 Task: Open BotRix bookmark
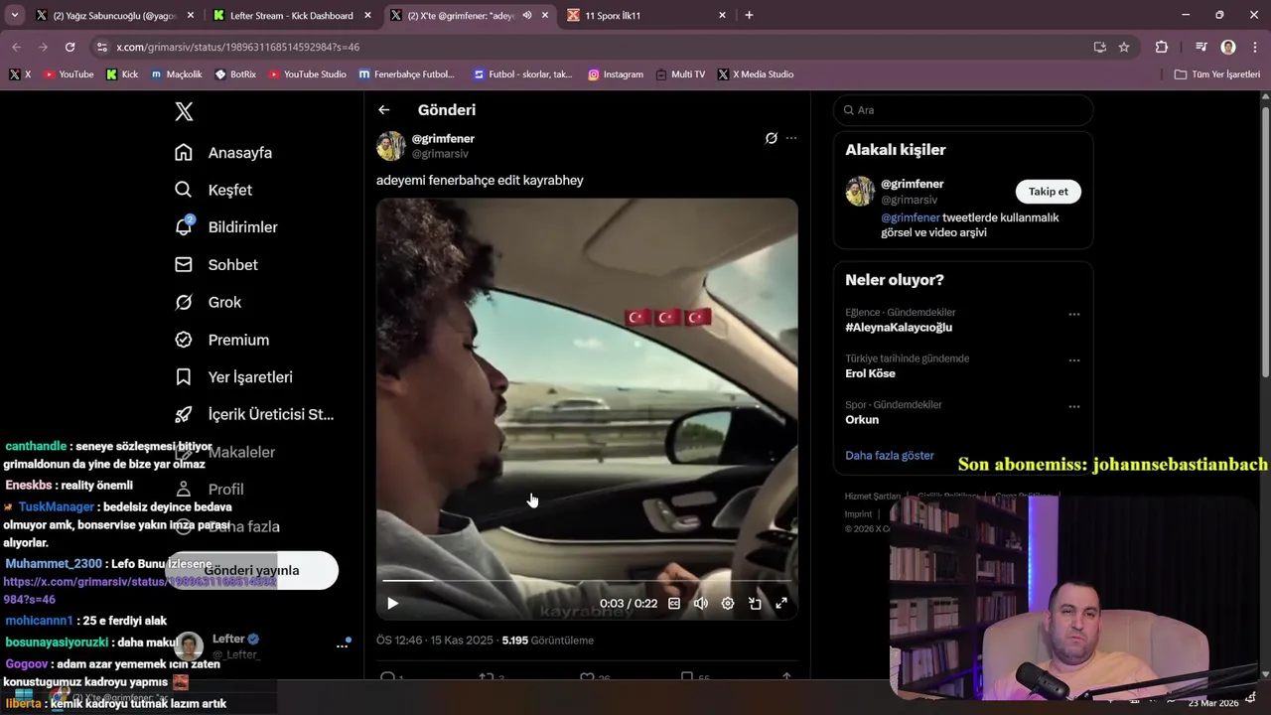[x=234, y=74]
